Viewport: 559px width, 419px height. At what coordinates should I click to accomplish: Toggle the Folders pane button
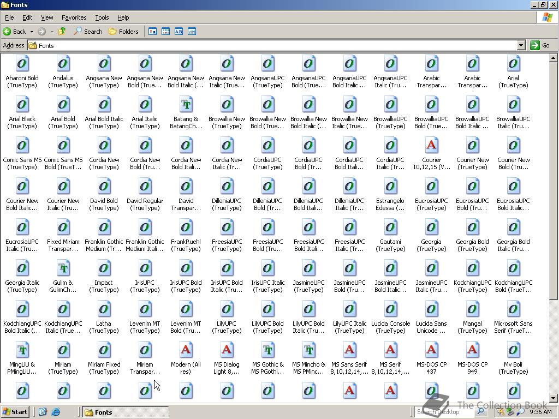[x=123, y=31]
